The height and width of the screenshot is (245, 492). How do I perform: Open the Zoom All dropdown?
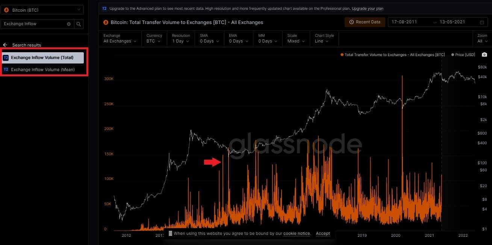[482, 39]
